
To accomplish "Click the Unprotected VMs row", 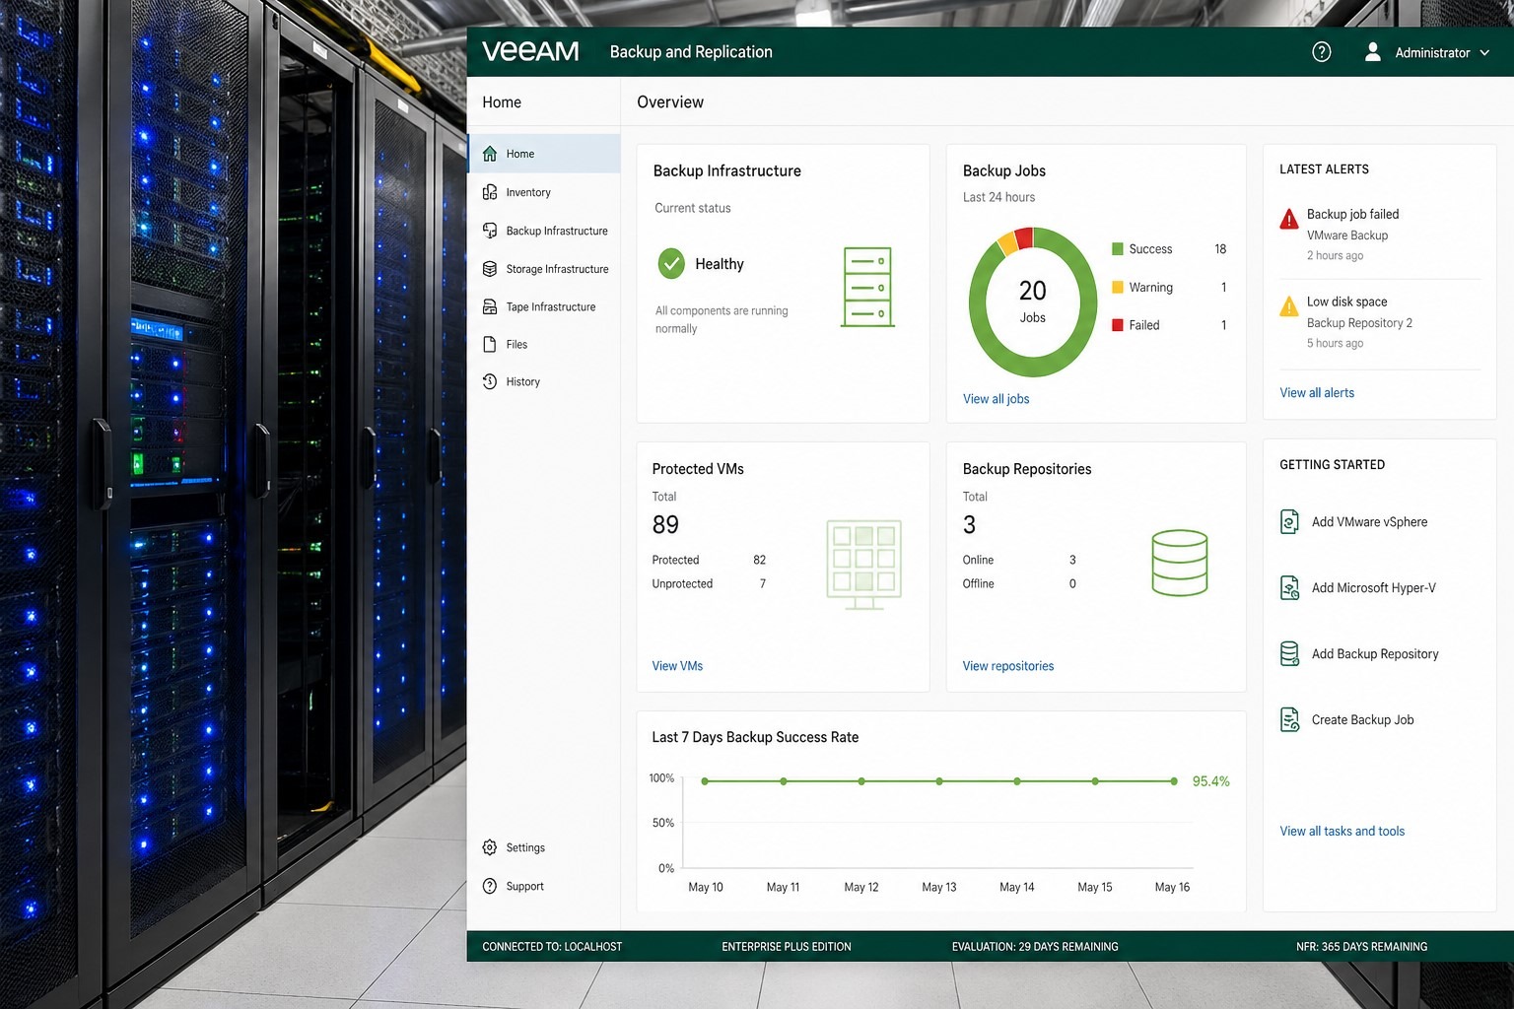I will pos(709,583).
